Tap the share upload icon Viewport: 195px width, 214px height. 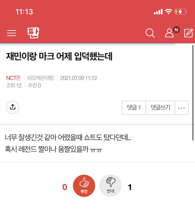coord(13,107)
